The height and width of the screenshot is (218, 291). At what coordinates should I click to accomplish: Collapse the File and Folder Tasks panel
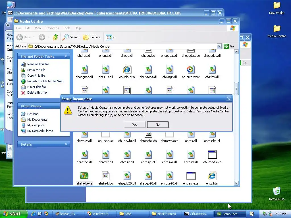pyautogui.click(x=66, y=56)
